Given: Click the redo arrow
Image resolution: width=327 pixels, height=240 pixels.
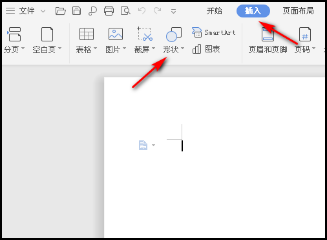Looking at the screenshot, I should (x=158, y=10).
